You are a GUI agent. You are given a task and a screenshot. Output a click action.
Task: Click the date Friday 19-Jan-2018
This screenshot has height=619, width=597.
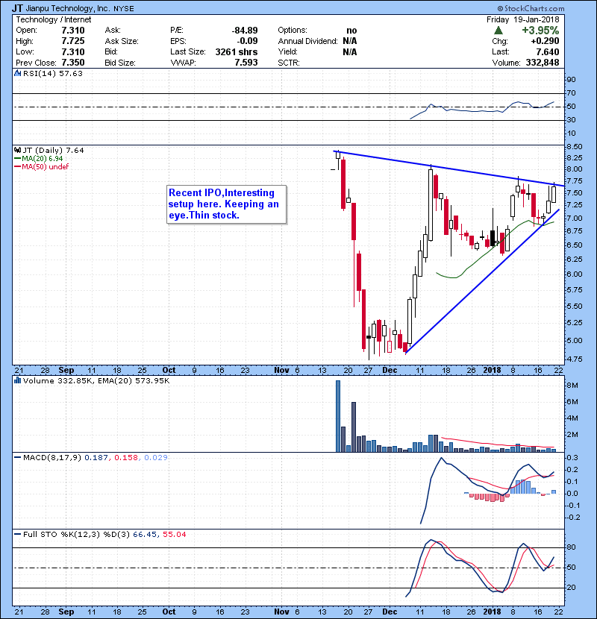point(522,19)
